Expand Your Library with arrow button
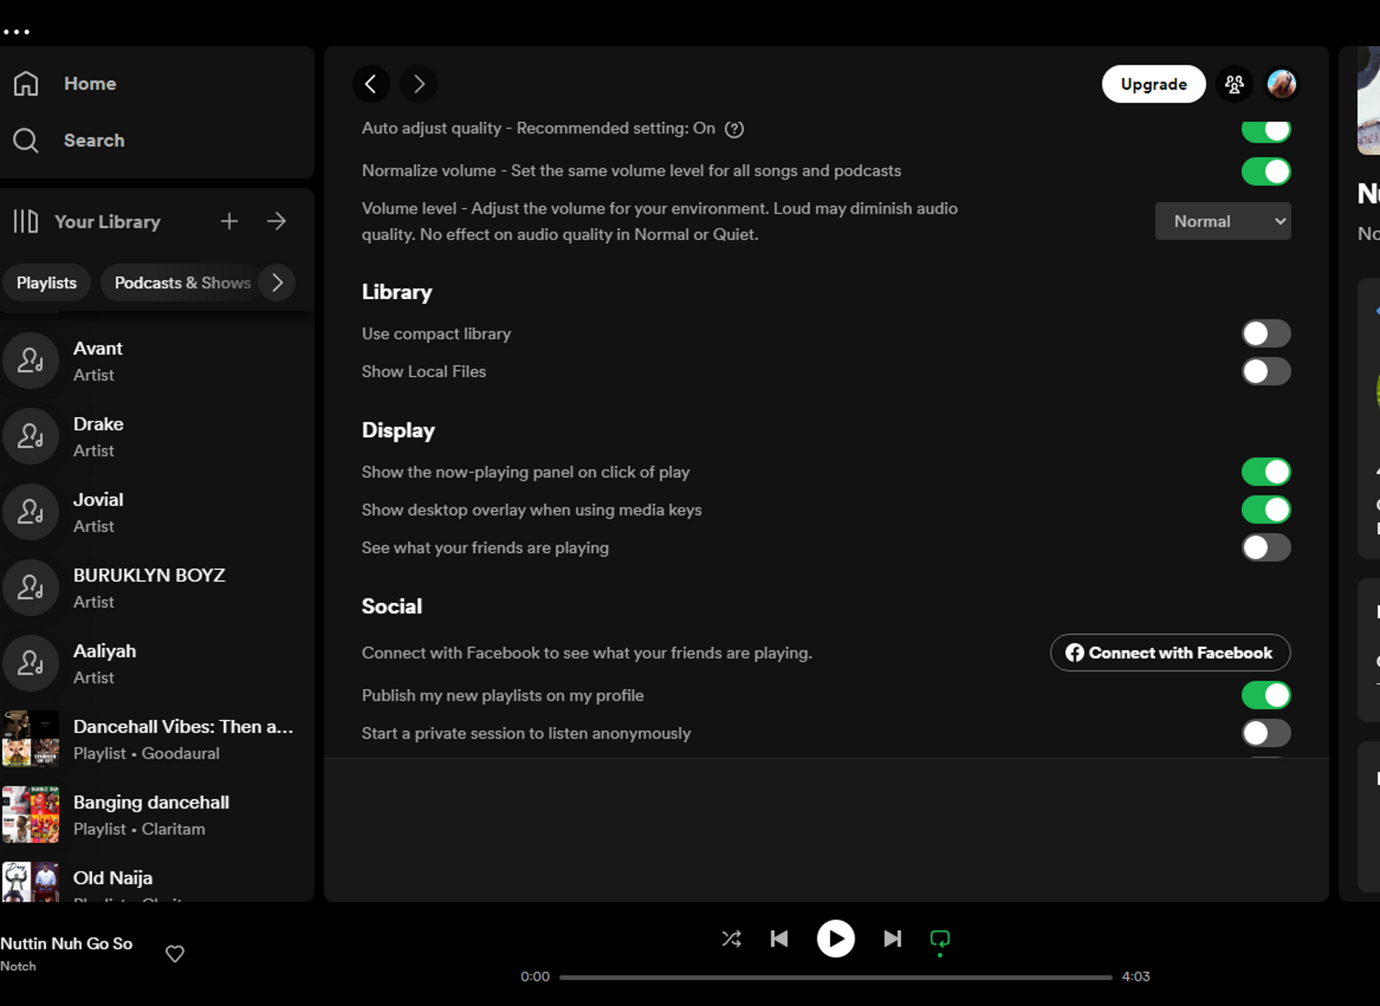Viewport: 1380px width, 1006px height. 275,221
